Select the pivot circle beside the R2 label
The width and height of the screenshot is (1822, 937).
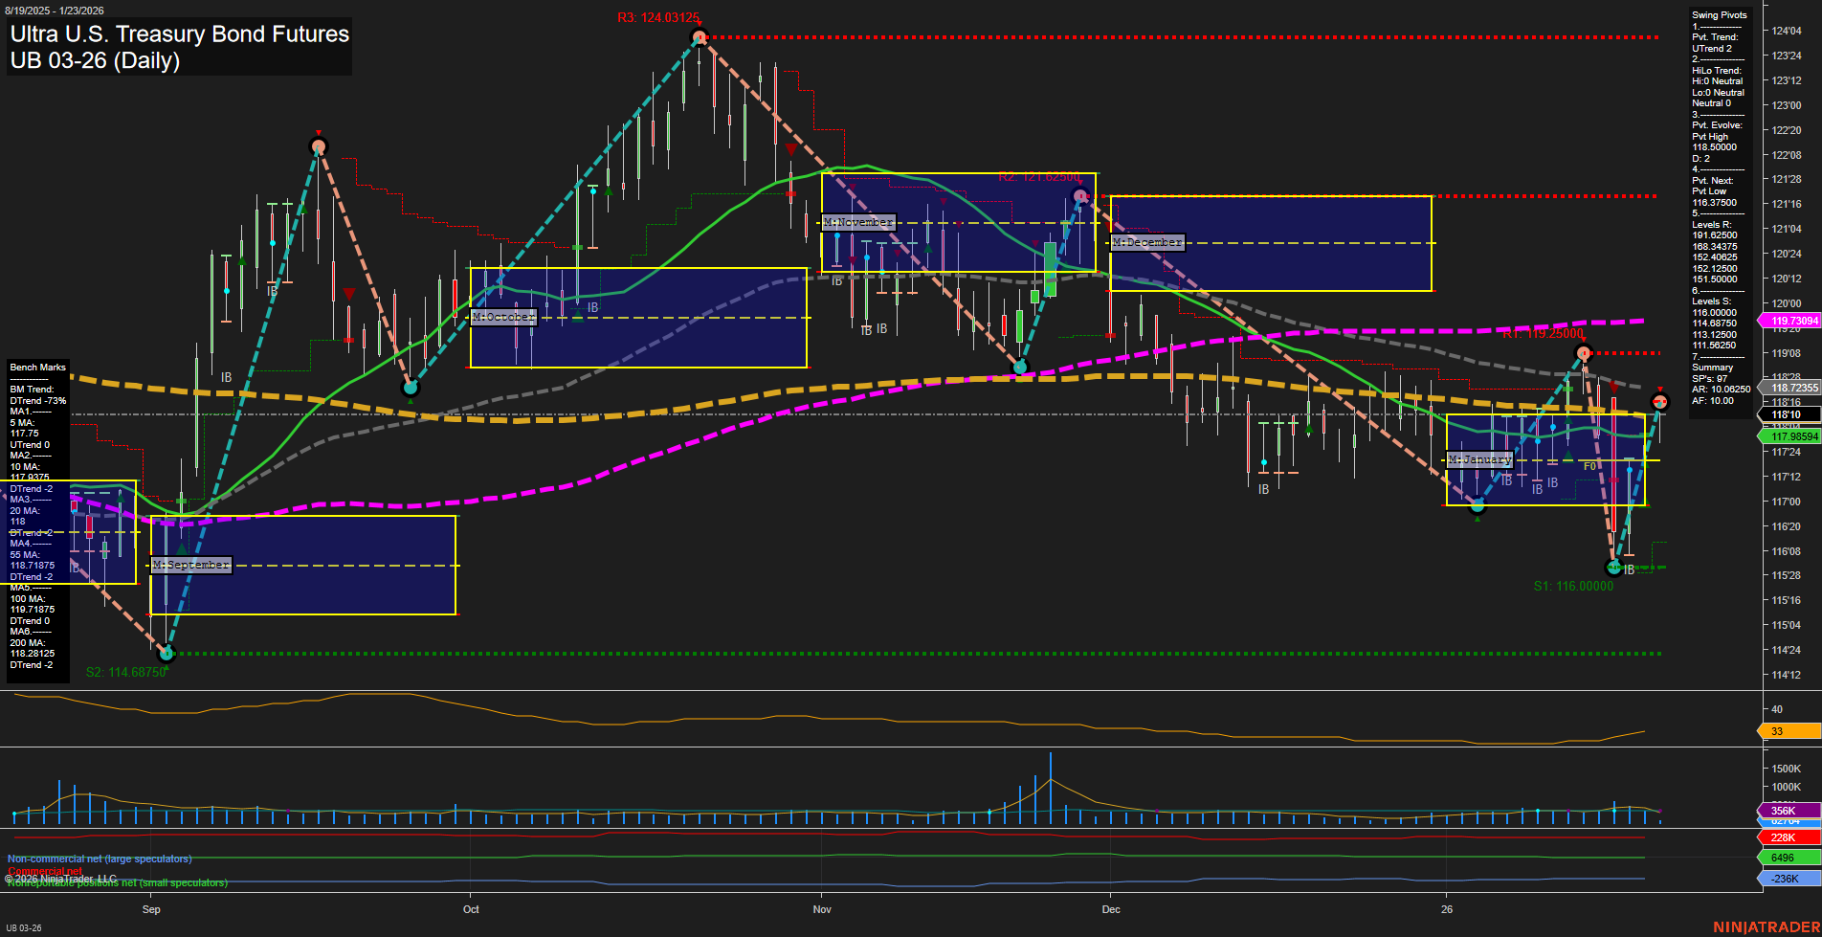(1080, 196)
